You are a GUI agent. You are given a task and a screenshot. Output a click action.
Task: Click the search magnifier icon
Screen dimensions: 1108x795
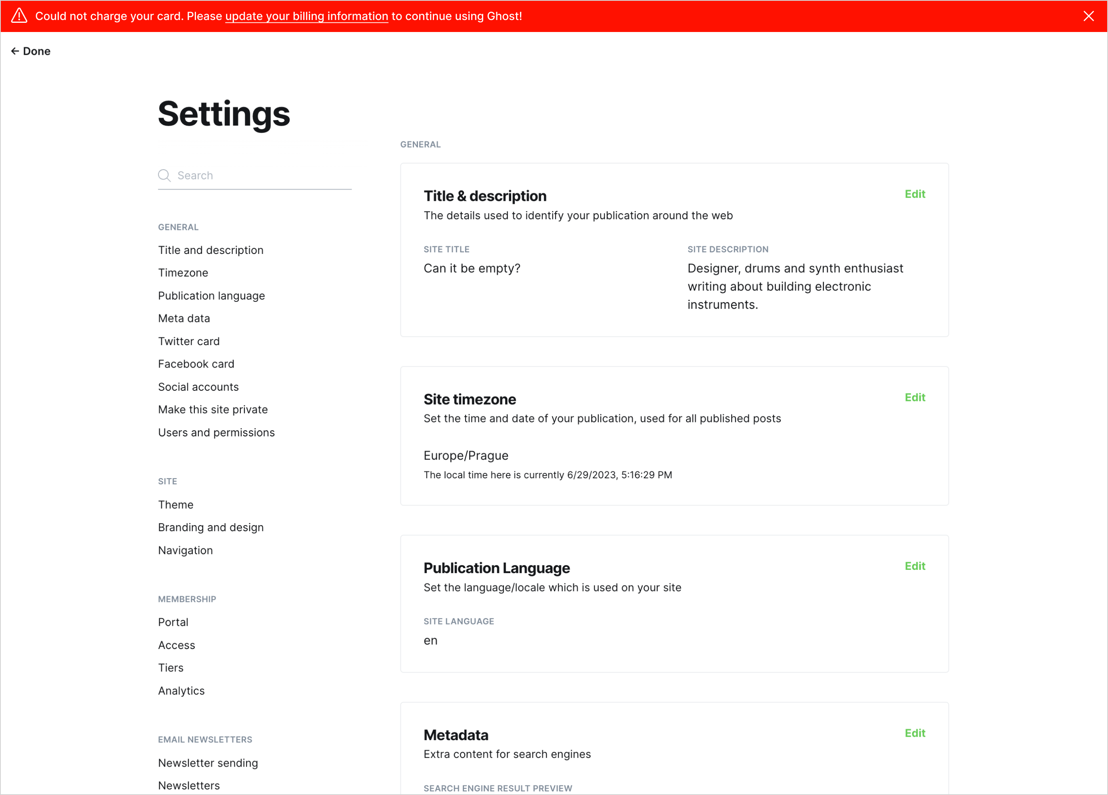pos(164,175)
